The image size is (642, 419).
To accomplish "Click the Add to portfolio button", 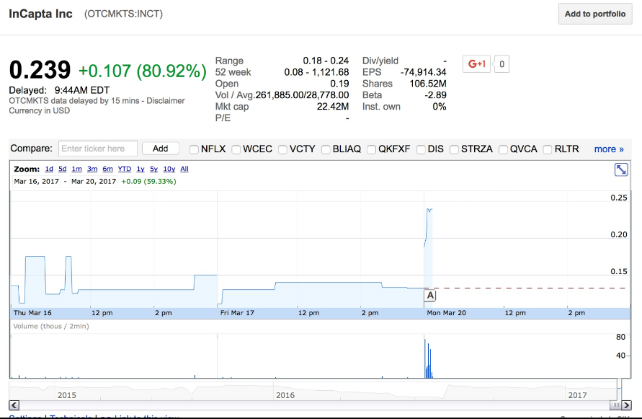I will tap(595, 14).
